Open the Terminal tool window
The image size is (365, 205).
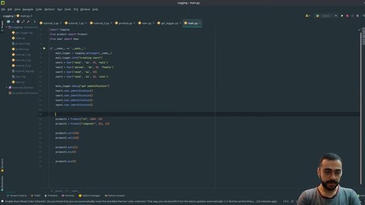(x=68, y=196)
